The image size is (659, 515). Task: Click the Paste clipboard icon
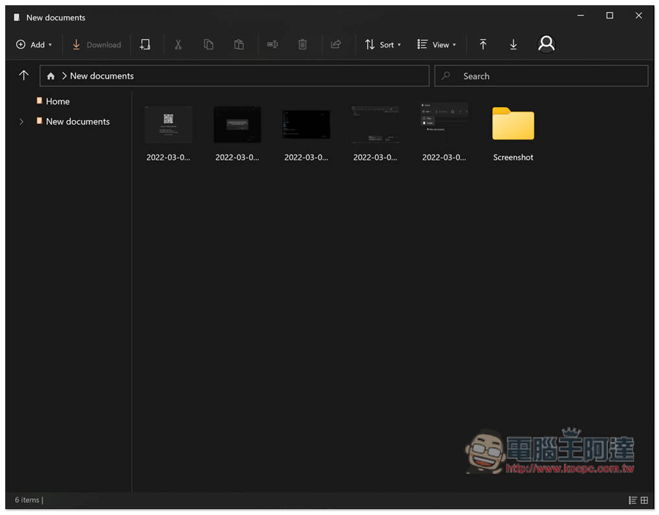click(x=239, y=45)
